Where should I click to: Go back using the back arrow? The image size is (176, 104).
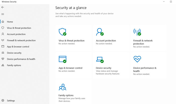3,7
